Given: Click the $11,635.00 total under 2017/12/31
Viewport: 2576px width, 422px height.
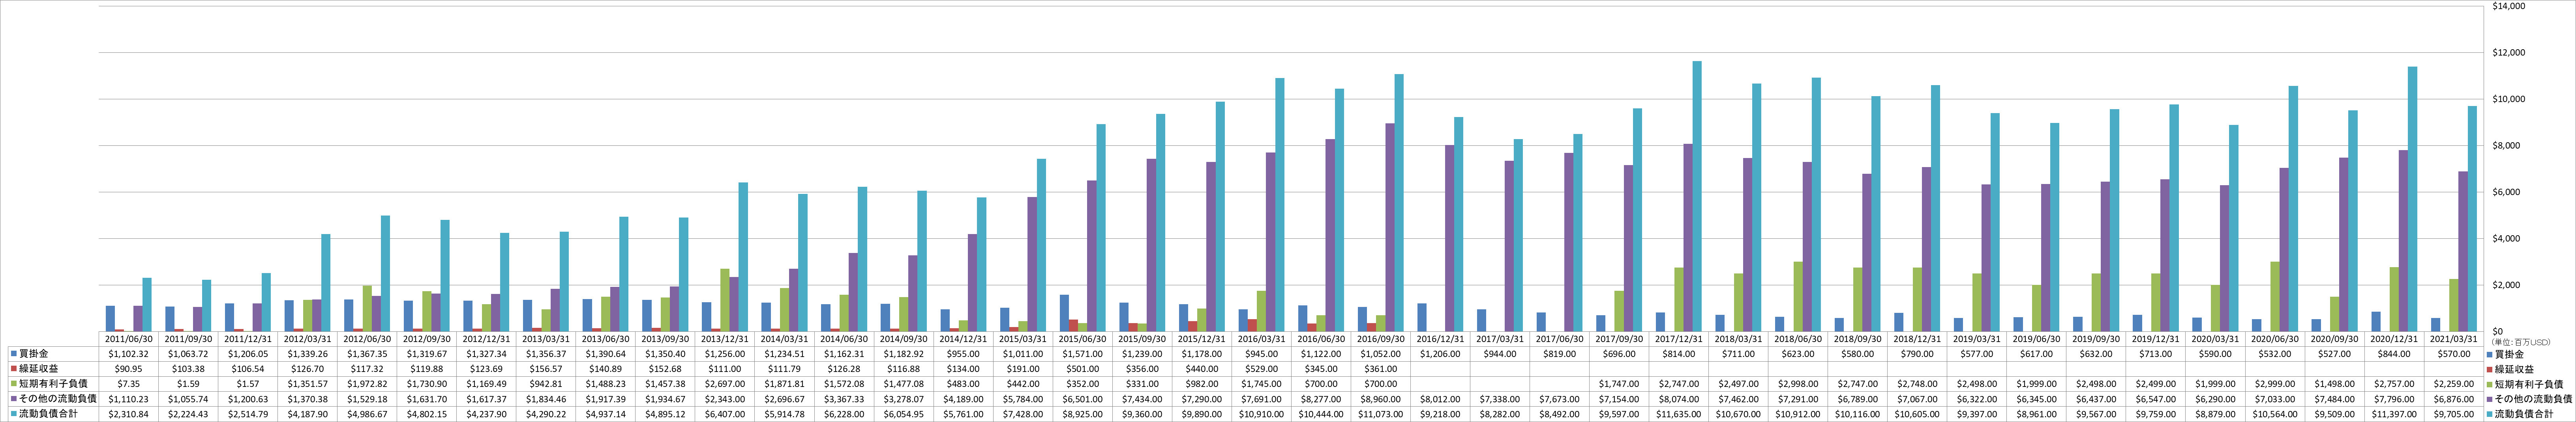Looking at the screenshot, I should tap(1680, 414).
